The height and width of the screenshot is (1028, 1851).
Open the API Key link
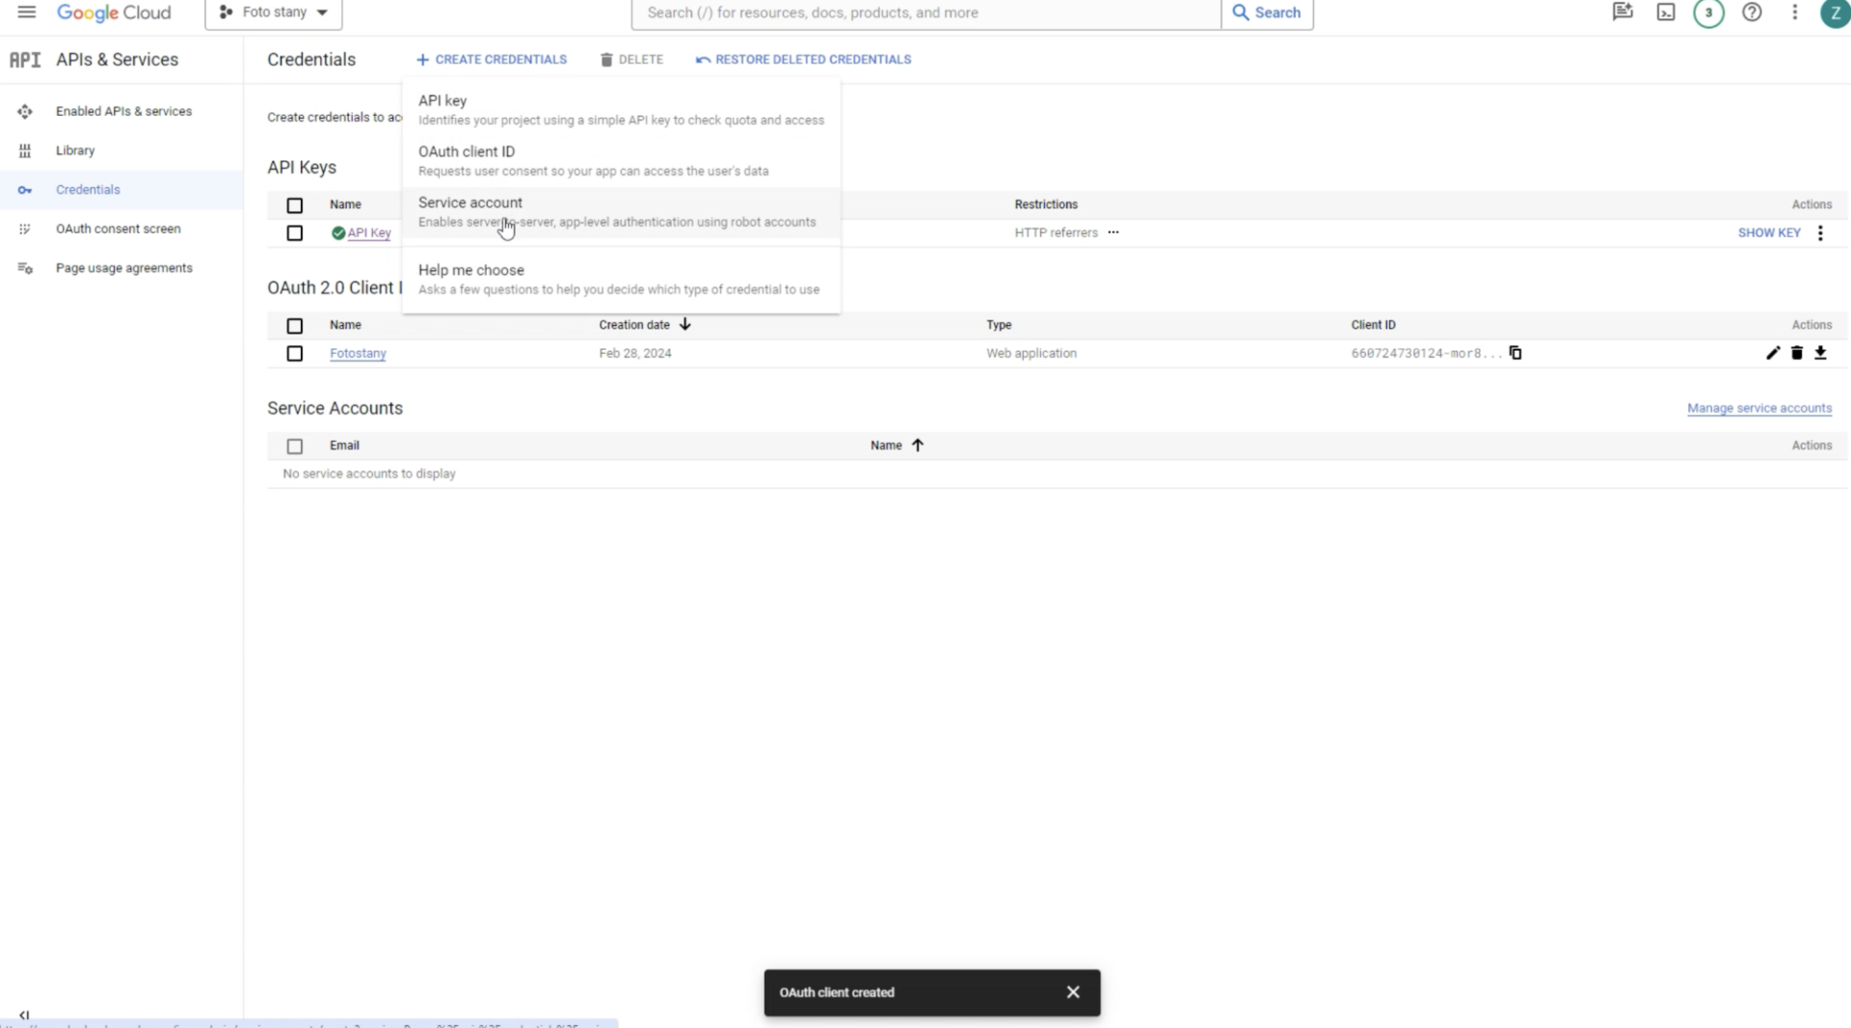(x=368, y=233)
